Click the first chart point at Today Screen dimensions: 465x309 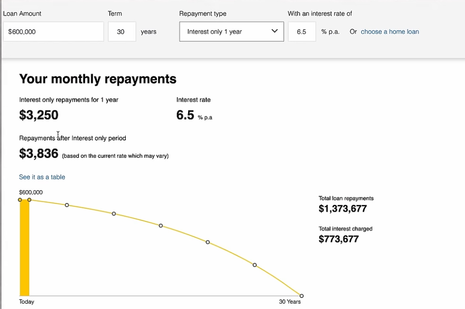point(20,200)
